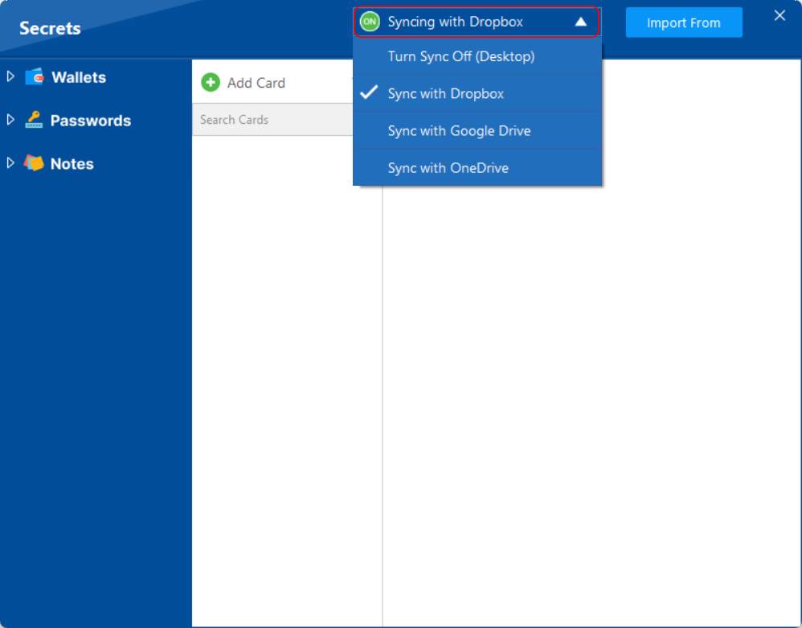Select Sync with OneDrive option
The width and height of the screenshot is (802, 628).
point(477,167)
